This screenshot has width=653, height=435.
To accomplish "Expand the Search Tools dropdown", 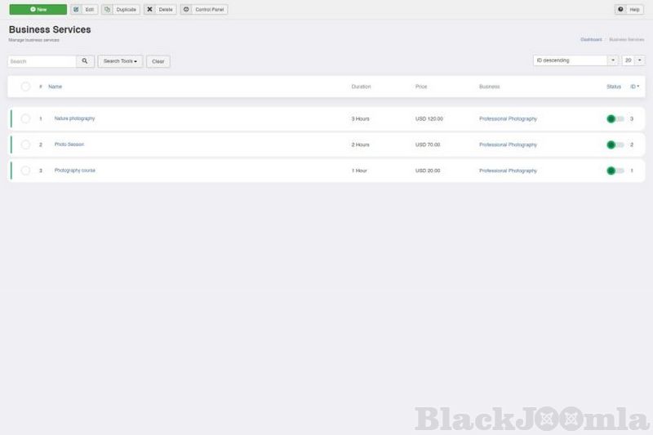I will coord(120,61).
